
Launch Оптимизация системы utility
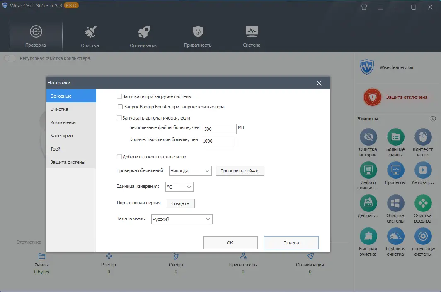coord(423,236)
